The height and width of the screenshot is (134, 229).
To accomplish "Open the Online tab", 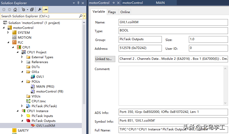I will [x=125, y=12].
